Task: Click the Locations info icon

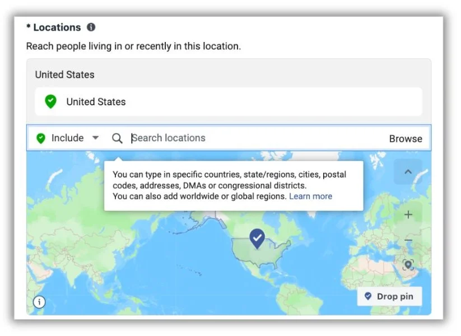Action: click(91, 27)
